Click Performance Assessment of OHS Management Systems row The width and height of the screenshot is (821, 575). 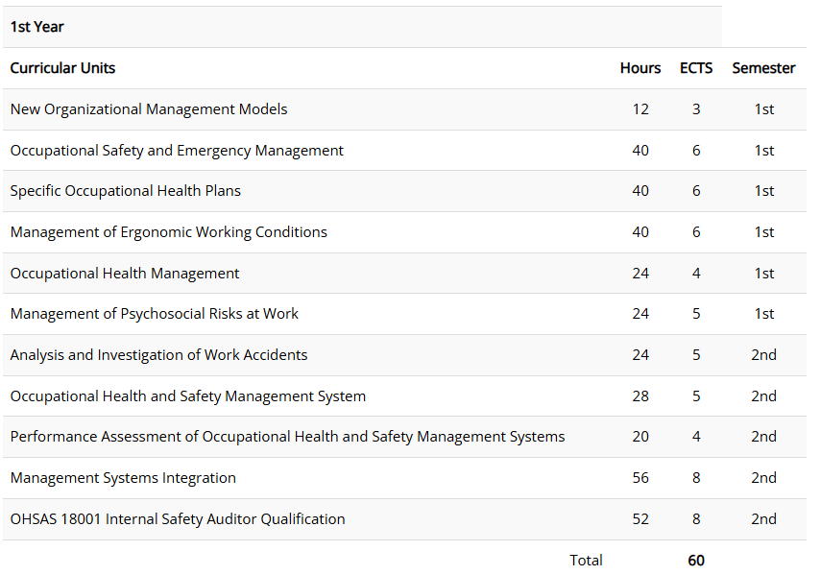[x=287, y=437]
